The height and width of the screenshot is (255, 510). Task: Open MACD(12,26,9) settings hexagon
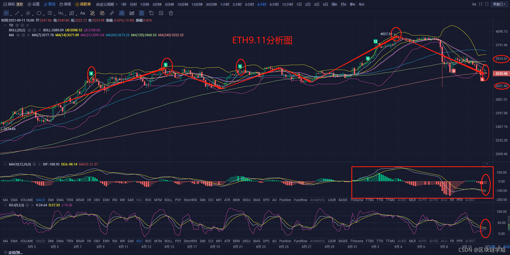(x=34, y=164)
